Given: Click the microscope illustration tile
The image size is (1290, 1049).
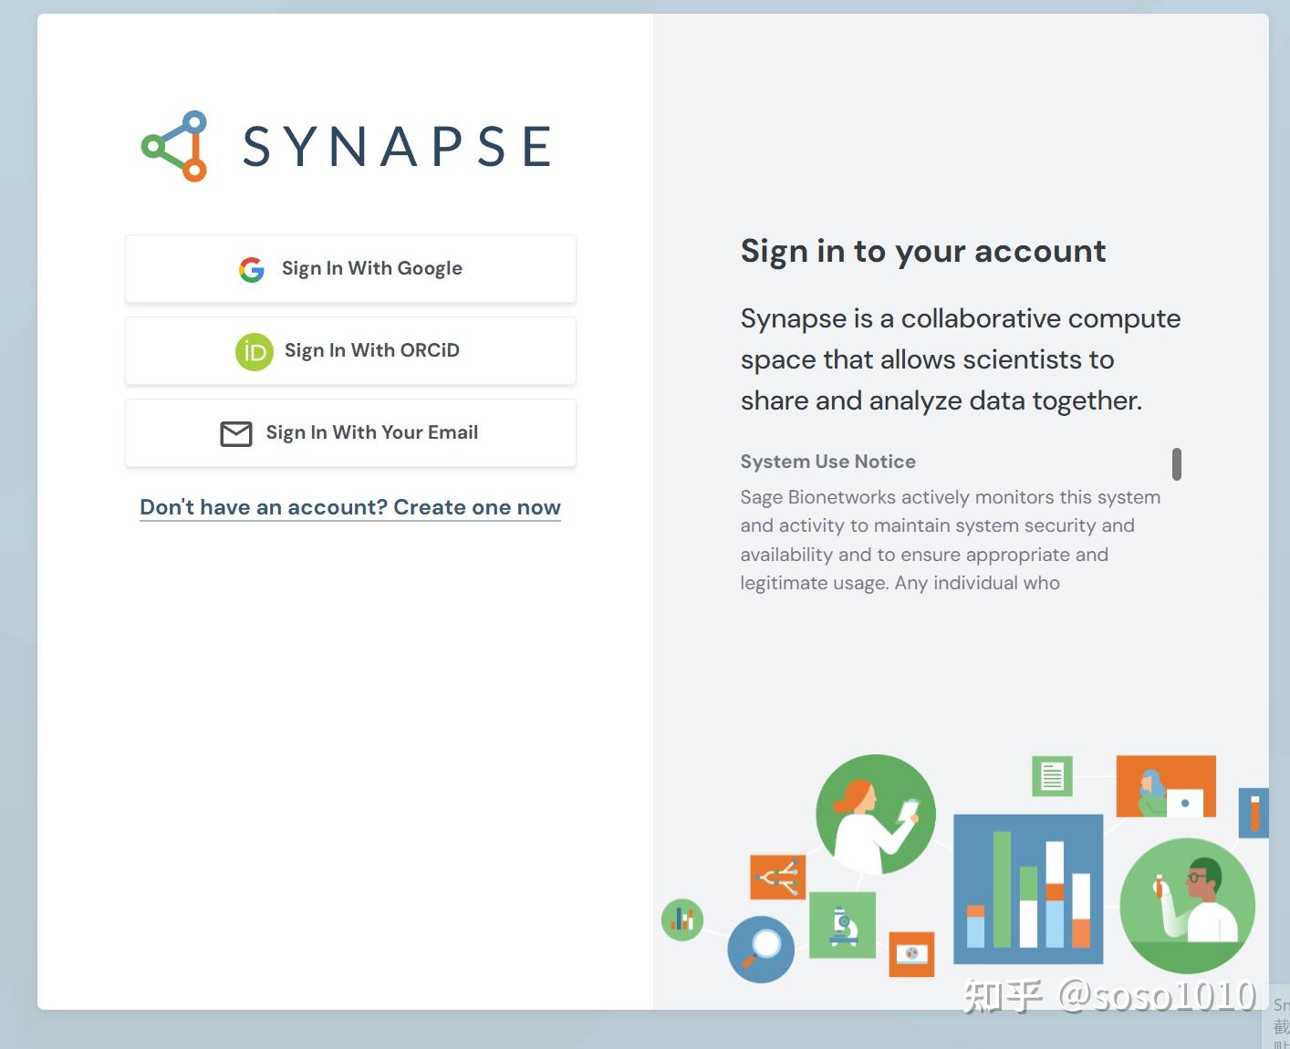Looking at the screenshot, I should click(842, 925).
